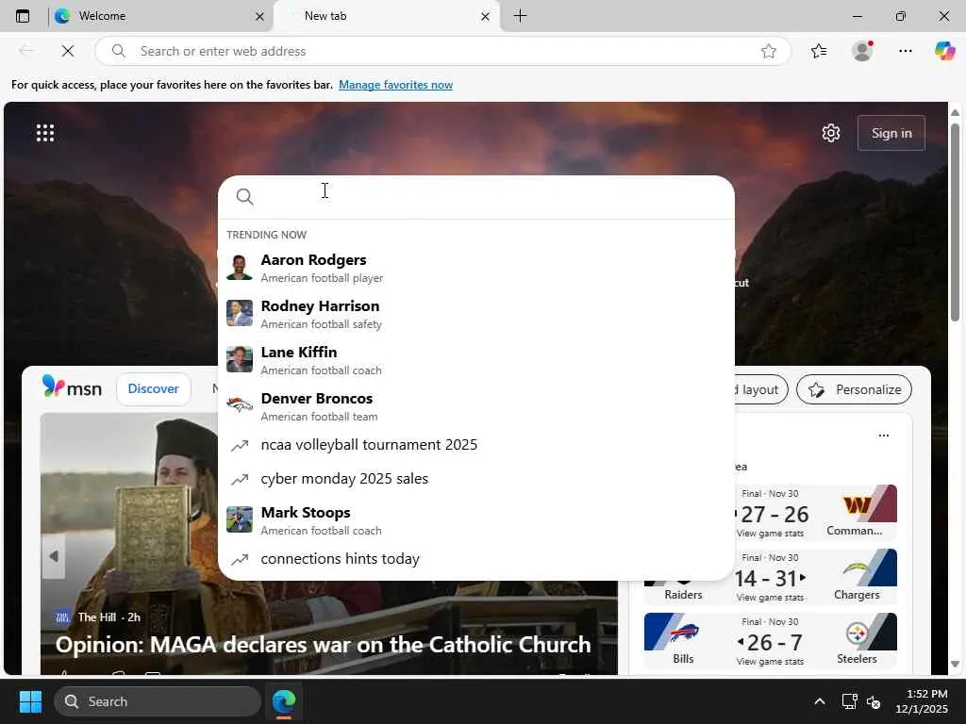
Task: Switch to the Welcome tab
Action: point(158,16)
